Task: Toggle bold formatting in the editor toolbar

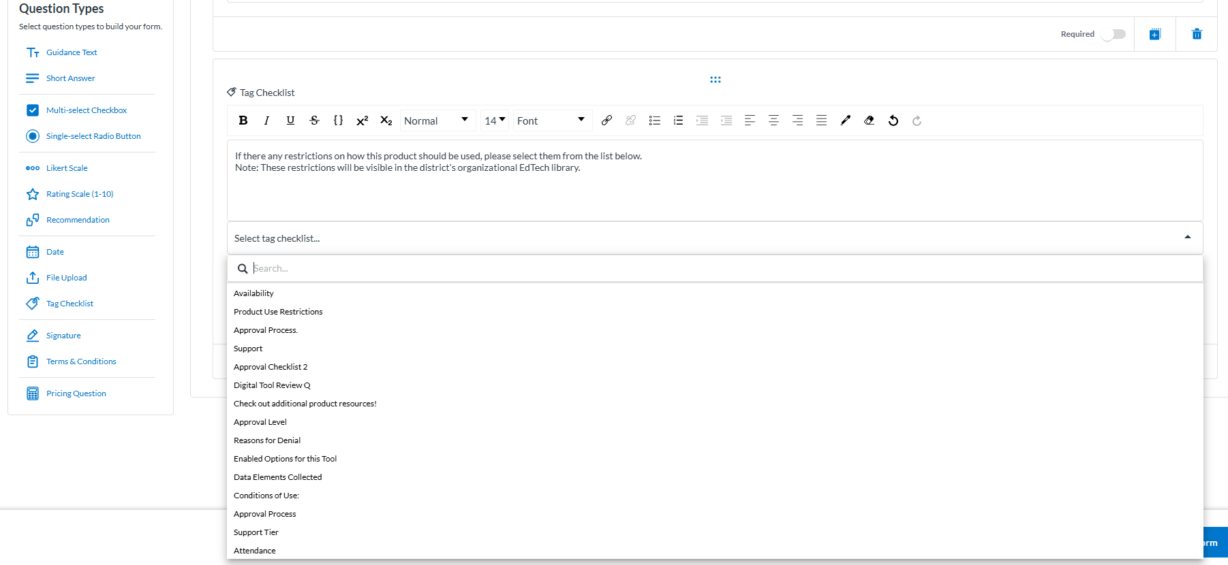Action: (243, 120)
